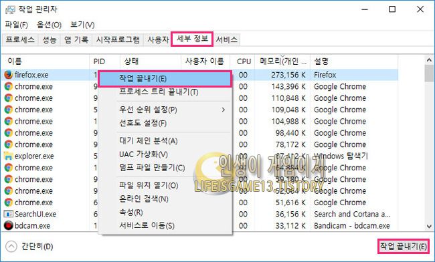
Task: Click the vertical scrollbar thumb
Action: [429, 74]
